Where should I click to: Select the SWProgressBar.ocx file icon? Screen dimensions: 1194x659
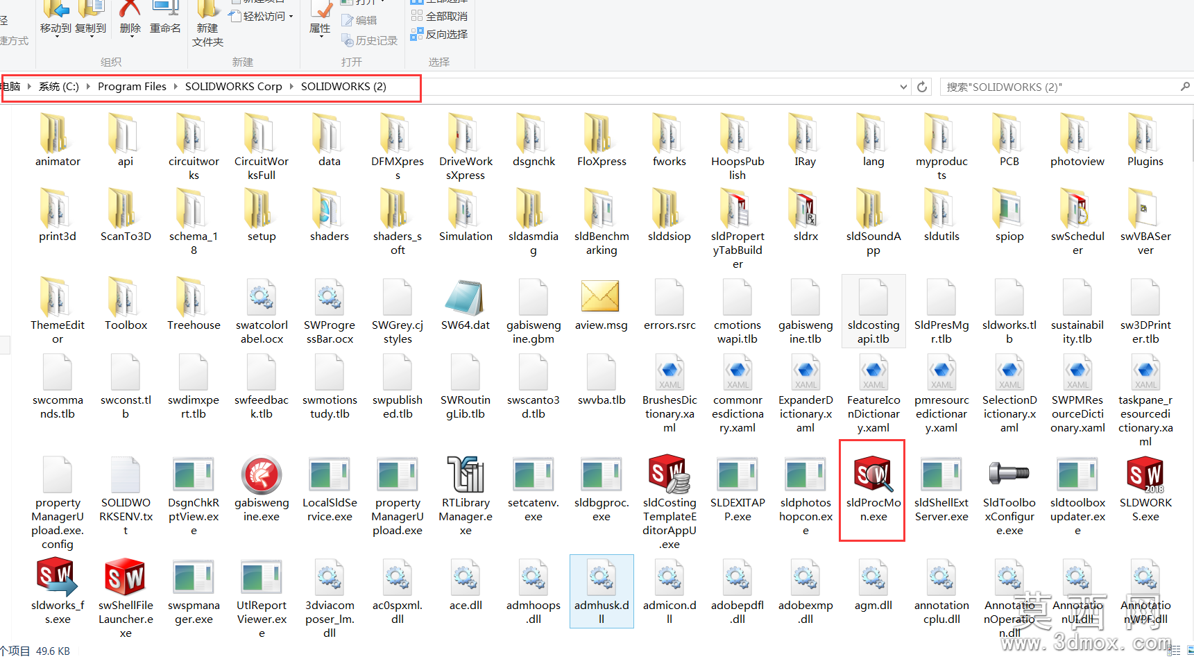330,298
